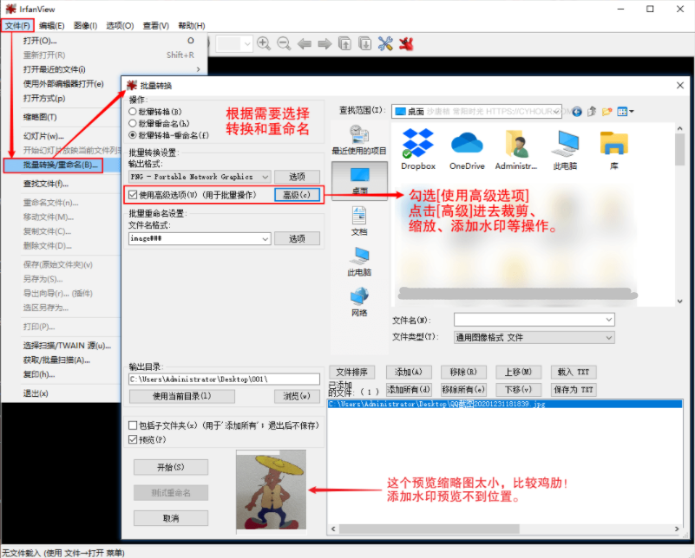Open the Dropbox folder icon
This screenshot has width=695, height=558.
[418, 149]
